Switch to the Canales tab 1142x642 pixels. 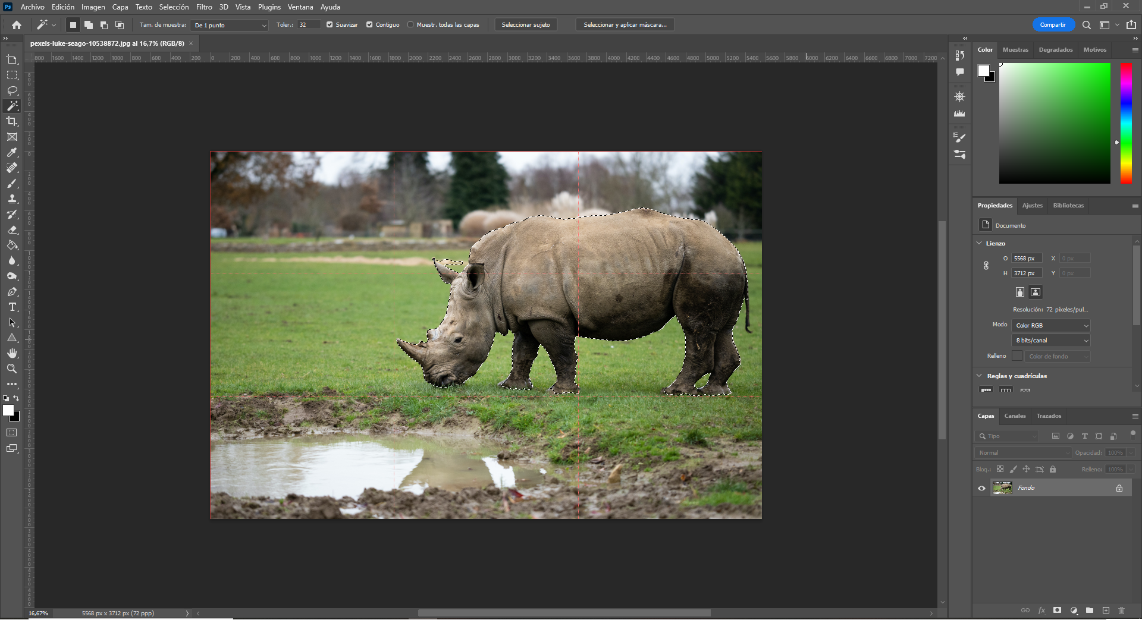pos(1015,416)
